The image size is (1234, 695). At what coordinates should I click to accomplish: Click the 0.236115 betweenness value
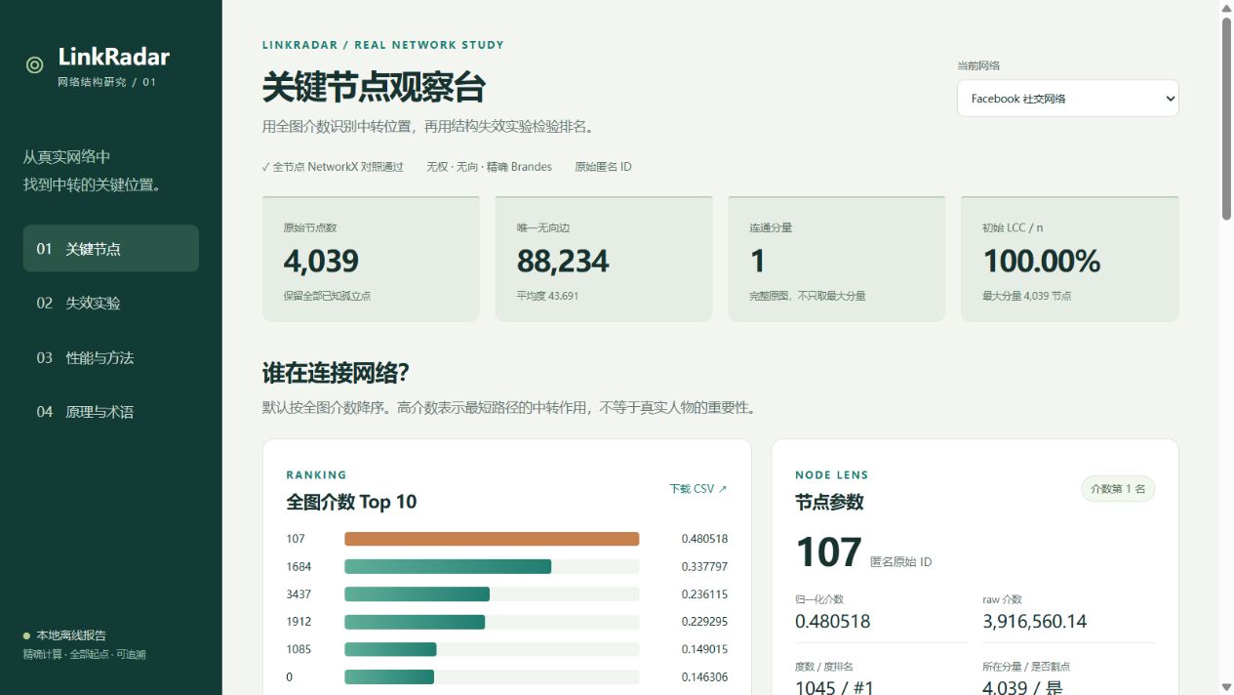(704, 593)
